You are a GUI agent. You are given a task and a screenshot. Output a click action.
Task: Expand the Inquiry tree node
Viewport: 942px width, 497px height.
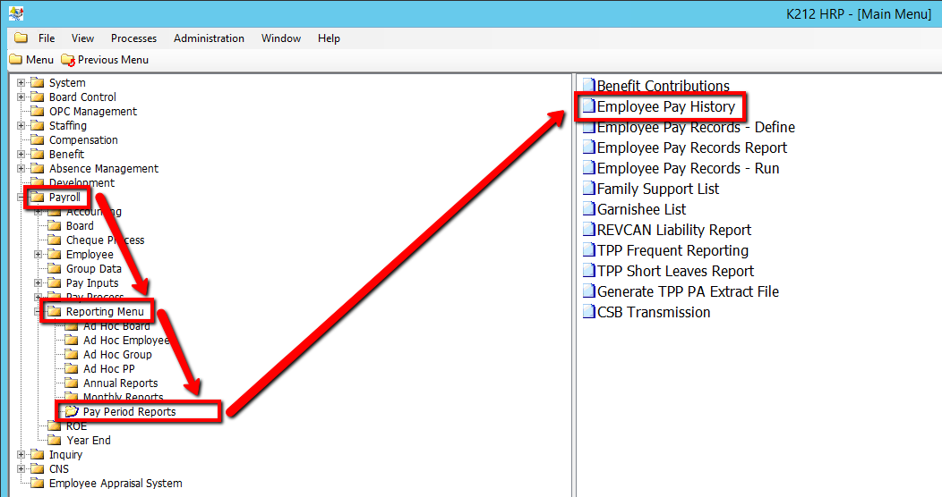[x=21, y=455]
